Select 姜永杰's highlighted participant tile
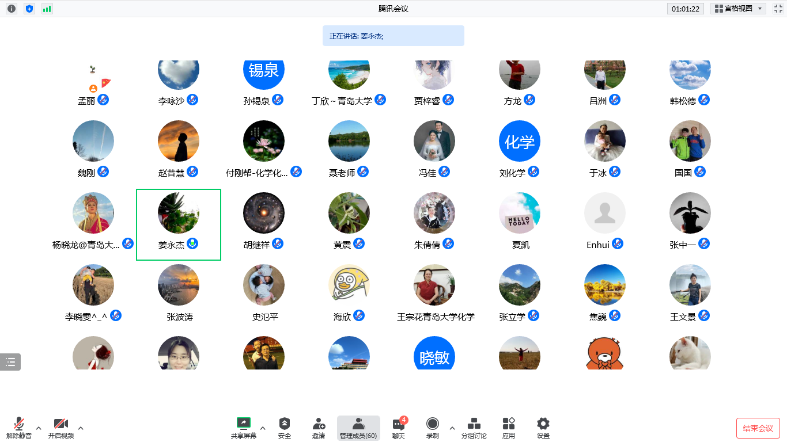This screenshot has width=787, height=442. (x=179, y=224)
